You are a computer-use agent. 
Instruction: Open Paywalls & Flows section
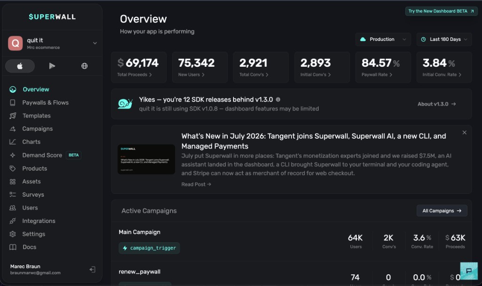pos(46,103)
